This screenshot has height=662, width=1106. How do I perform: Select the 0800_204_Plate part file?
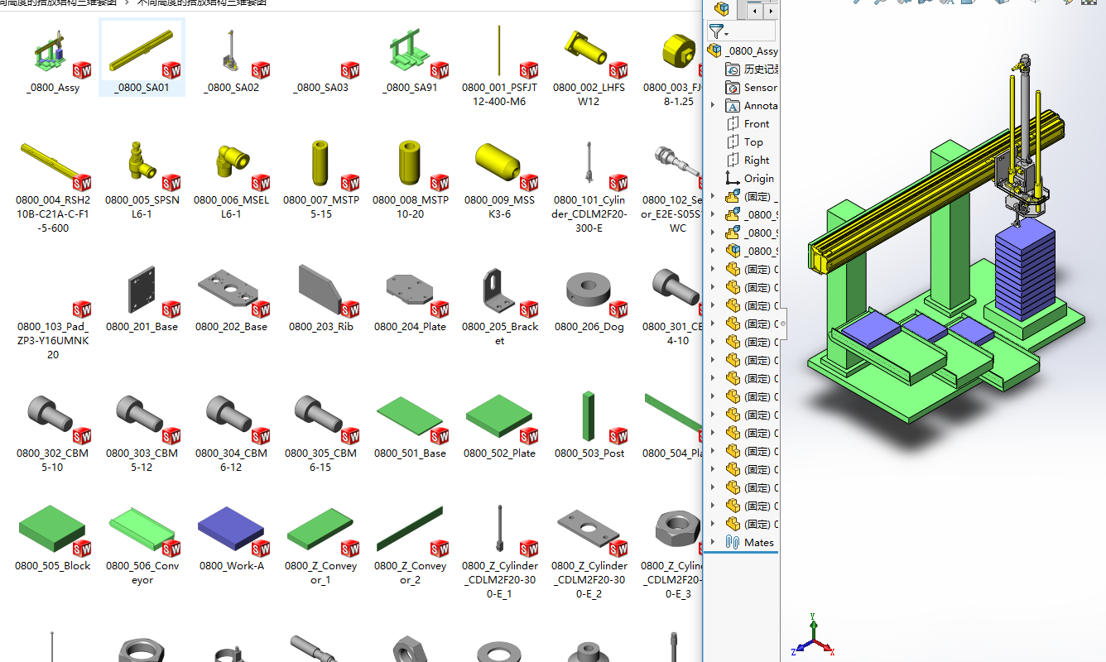[411, 298]
